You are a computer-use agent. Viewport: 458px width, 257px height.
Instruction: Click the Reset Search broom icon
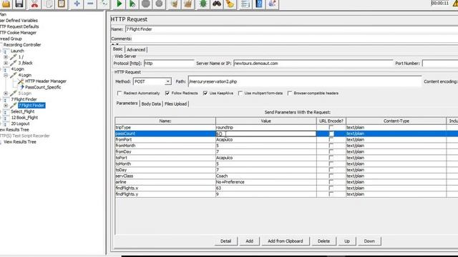pos(230,4)
